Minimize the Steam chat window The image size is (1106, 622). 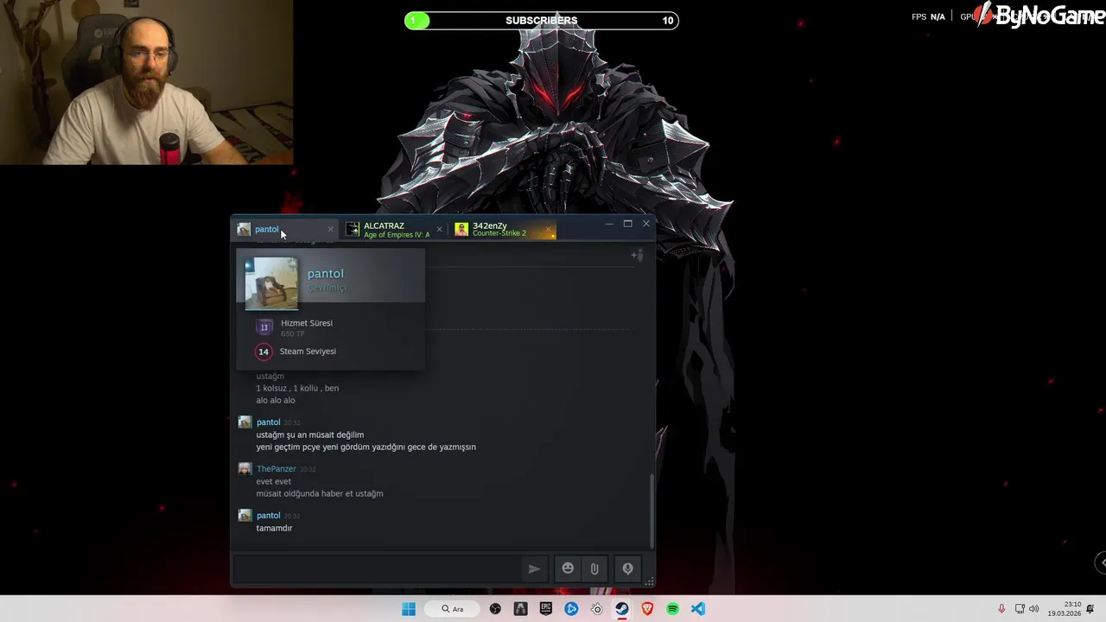pyautogui.click(x=609, y=224)
